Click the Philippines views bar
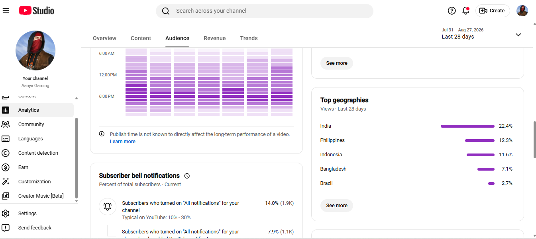This screenshot has width=536, height=239. [480, 140]
